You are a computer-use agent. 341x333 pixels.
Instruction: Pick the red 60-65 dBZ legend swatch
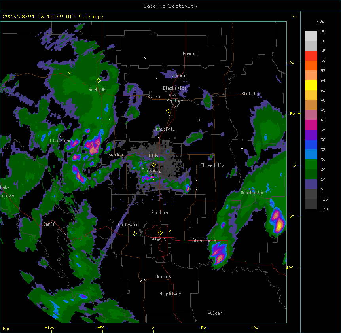point(311,56)
